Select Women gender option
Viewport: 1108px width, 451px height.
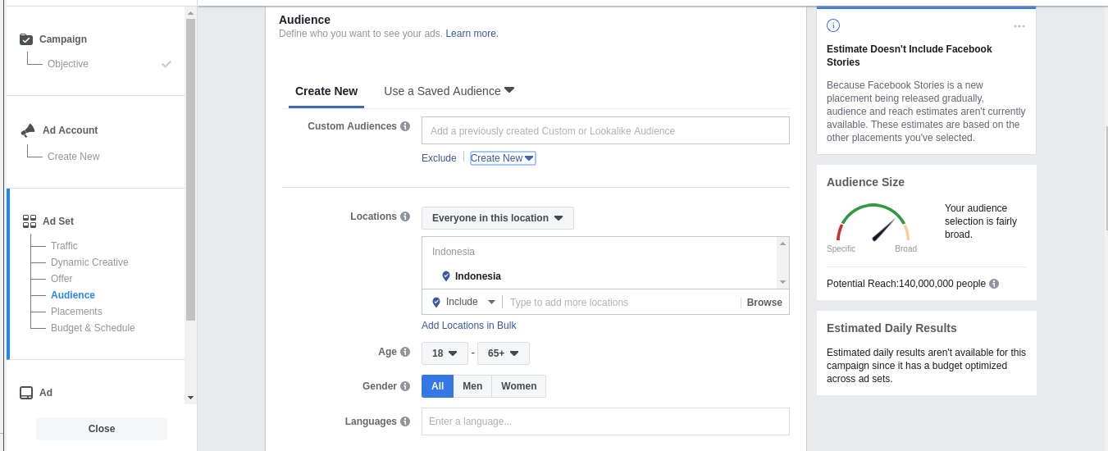tap(519, 386)
